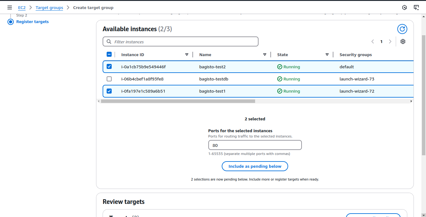Sort by Instance ID column arrow
Viewport: 426px width, 217px height.
(x=187, y=55)
